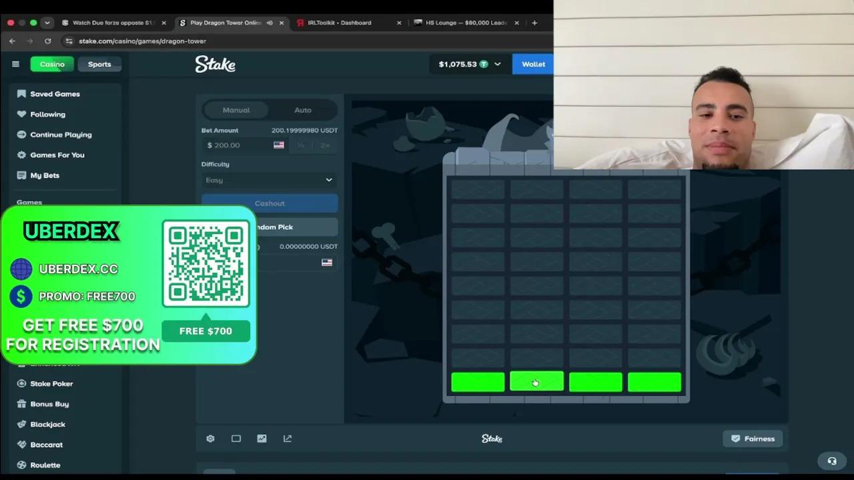
Task: Click the Cashout button
Action: (x=270, y=203)
